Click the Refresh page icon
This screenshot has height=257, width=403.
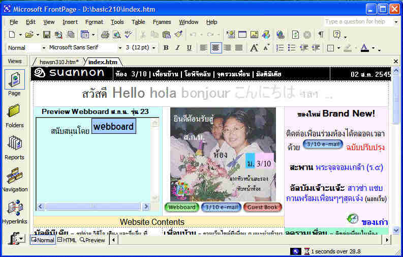pos(295,35)
